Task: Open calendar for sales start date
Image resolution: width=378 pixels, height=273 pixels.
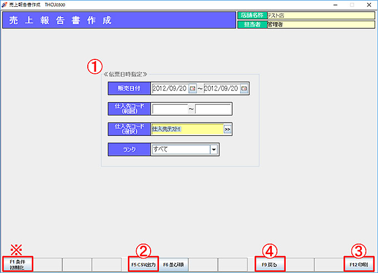Action: pos(192,88)
